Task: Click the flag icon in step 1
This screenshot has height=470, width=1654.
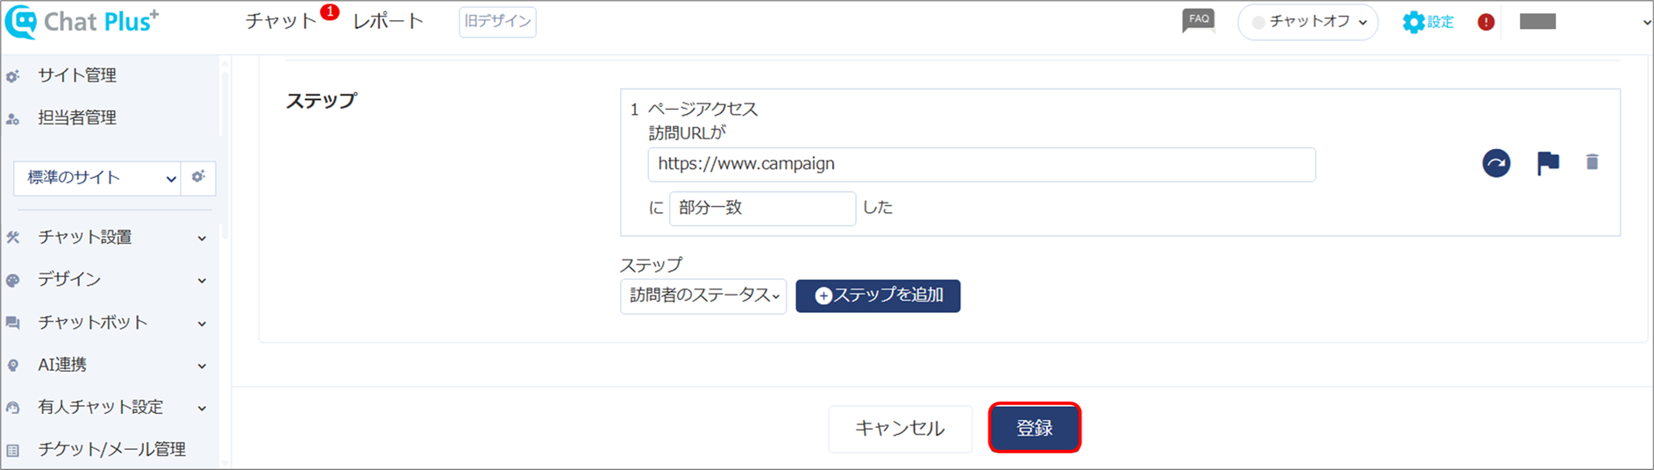Action: click(x=1548, y=163)
